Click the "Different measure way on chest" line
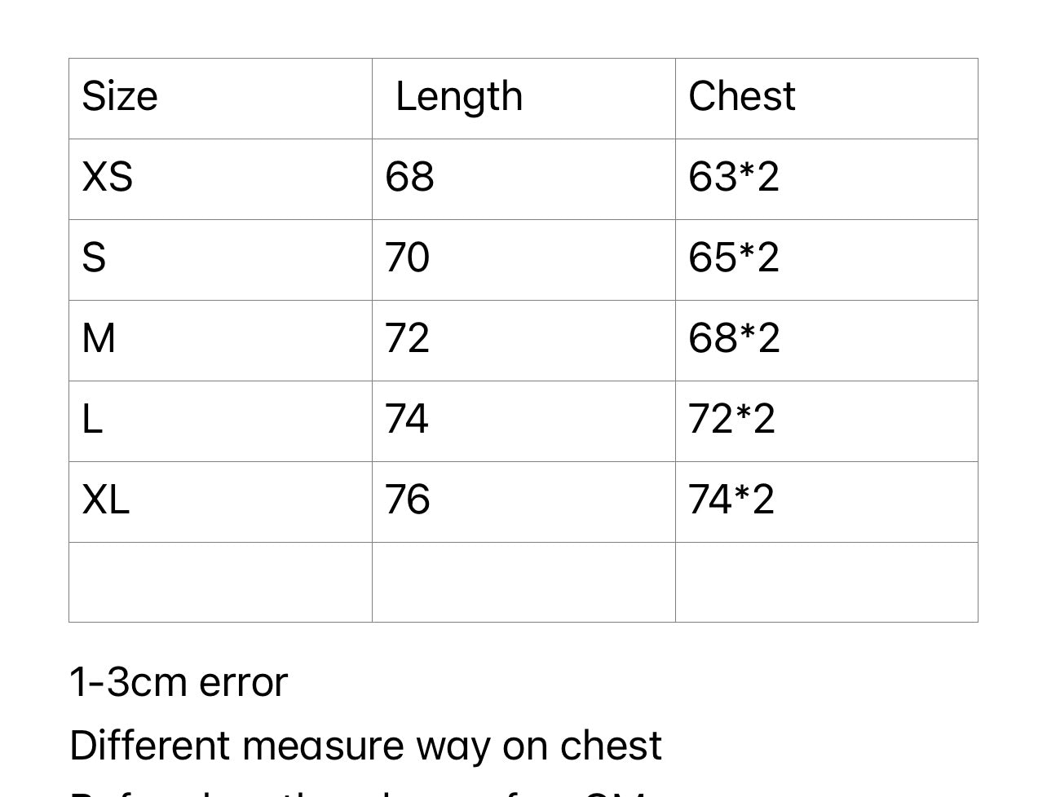Screen dimensions: 1047x797 click(365, 746)
